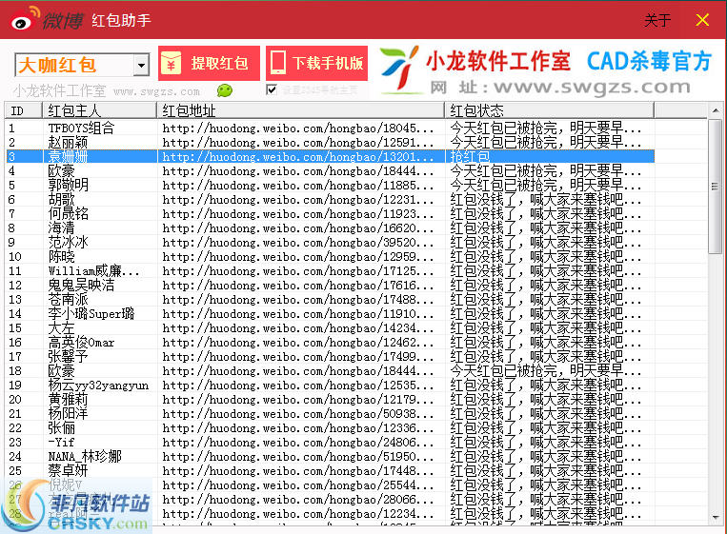Screen dimensions: 727x534
Task: Sort by the 红包状态 column header
Action: [x=550, y=110]
